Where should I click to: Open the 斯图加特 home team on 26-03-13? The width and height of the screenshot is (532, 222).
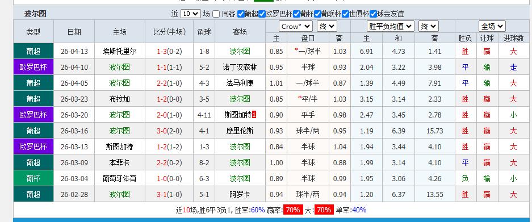[x=119, y=147]
